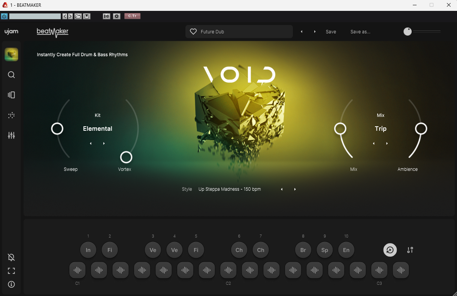This screenshot has width=457, height=296.
Task: Open the Future Dub preset selector
Action: click(239, 32)
